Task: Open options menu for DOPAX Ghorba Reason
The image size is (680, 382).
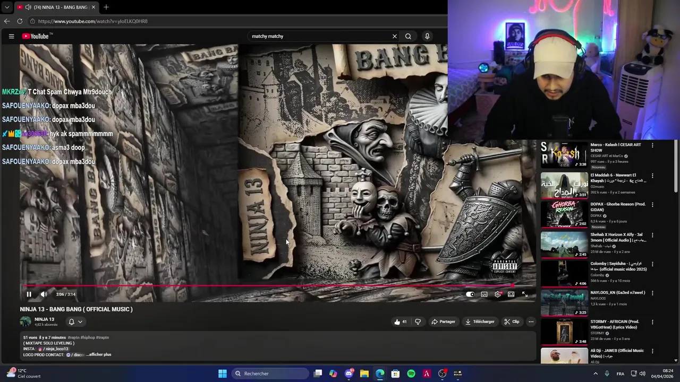Action: [x=652, y=205]
